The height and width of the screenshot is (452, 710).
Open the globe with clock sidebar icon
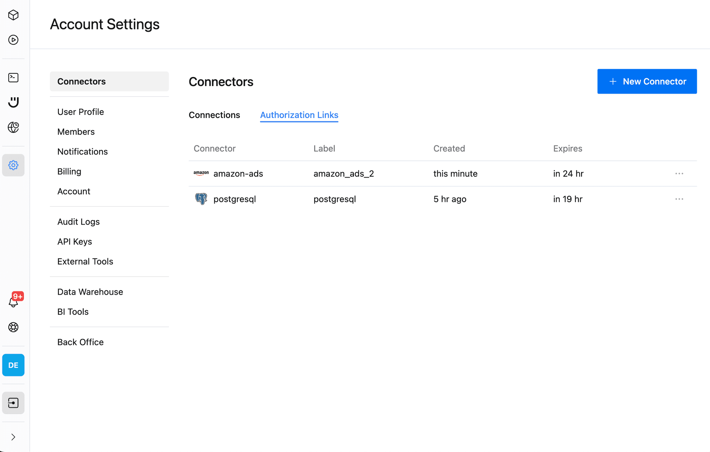click(x=13, y=127)
